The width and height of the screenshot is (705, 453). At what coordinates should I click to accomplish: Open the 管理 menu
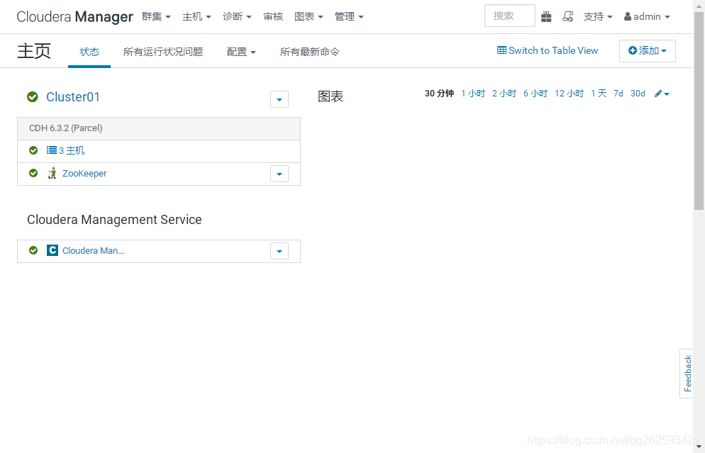tap(349, 16)
